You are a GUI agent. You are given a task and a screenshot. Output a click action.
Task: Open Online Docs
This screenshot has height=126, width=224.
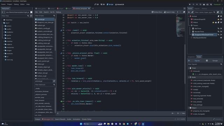point(157,12)
